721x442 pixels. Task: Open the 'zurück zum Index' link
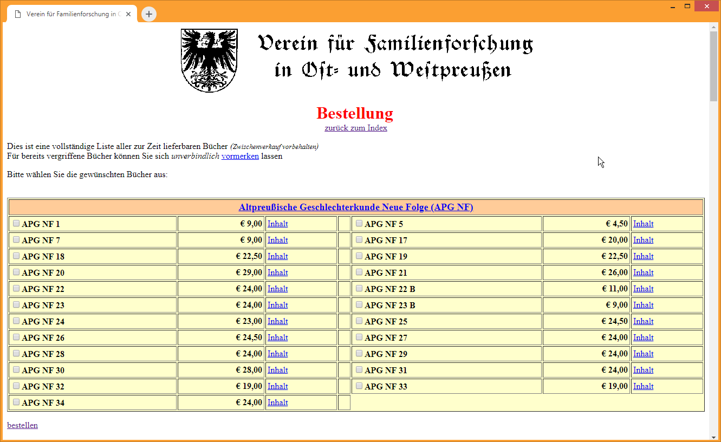[x=355, y=128]
